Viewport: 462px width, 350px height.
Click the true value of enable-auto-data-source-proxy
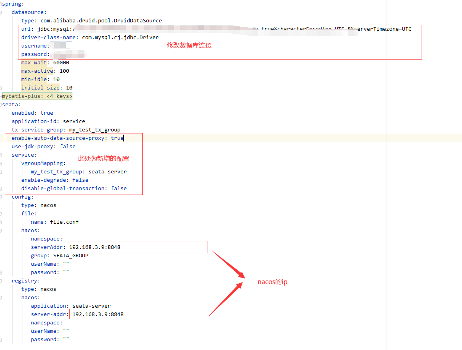pyautogui.click(x=117, y=138)
